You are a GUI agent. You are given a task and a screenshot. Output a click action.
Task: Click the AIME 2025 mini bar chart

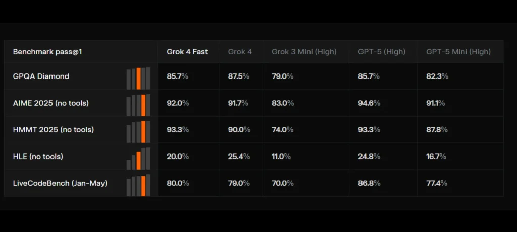138,105
